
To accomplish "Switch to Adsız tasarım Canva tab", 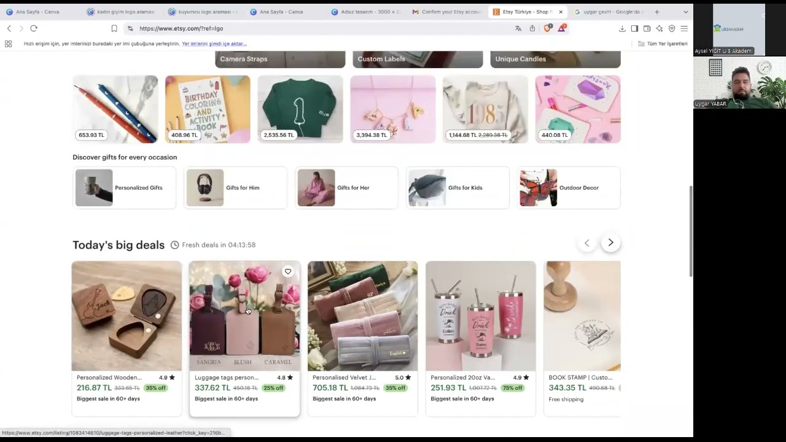I will pos(366,12).
